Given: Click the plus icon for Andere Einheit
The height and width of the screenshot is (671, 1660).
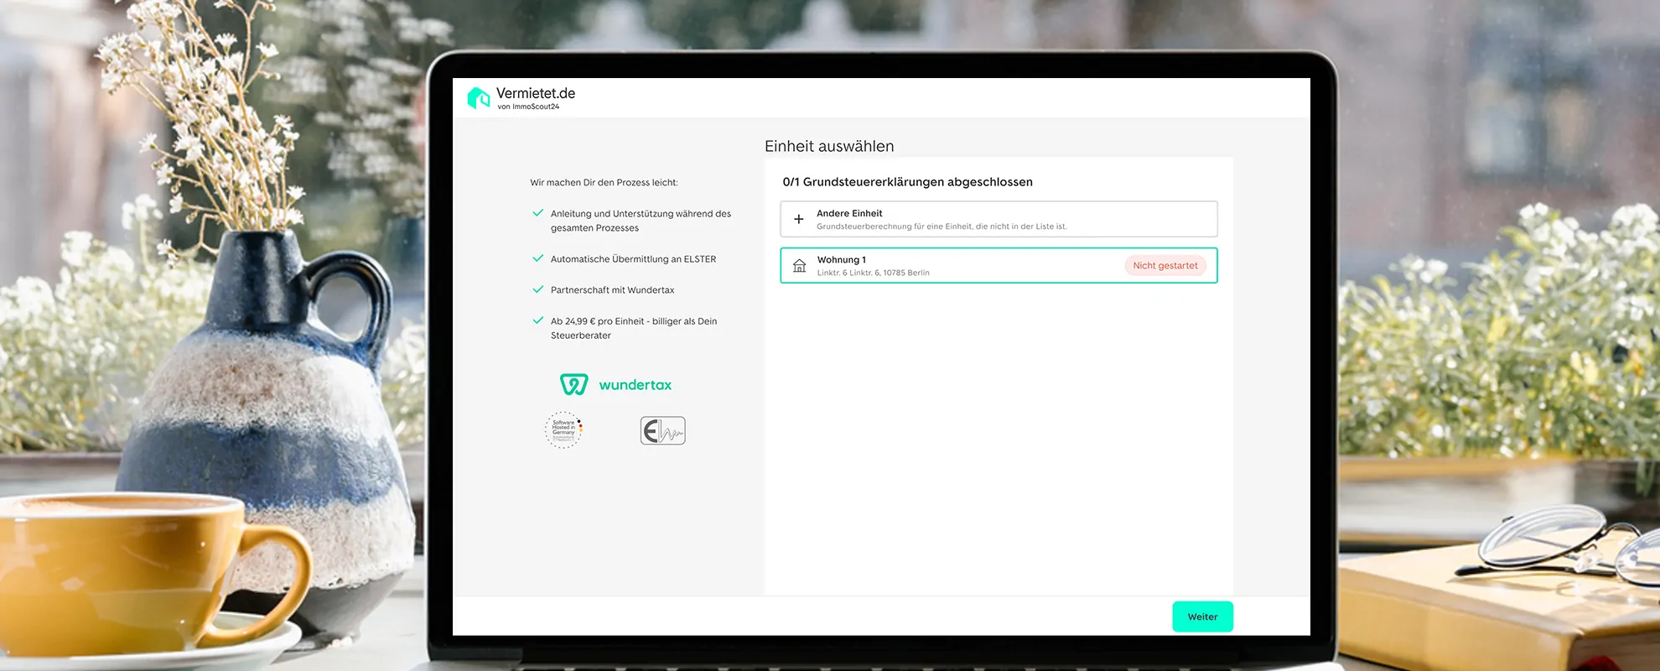Looking at the screenshot, I should tap(799, 219).
